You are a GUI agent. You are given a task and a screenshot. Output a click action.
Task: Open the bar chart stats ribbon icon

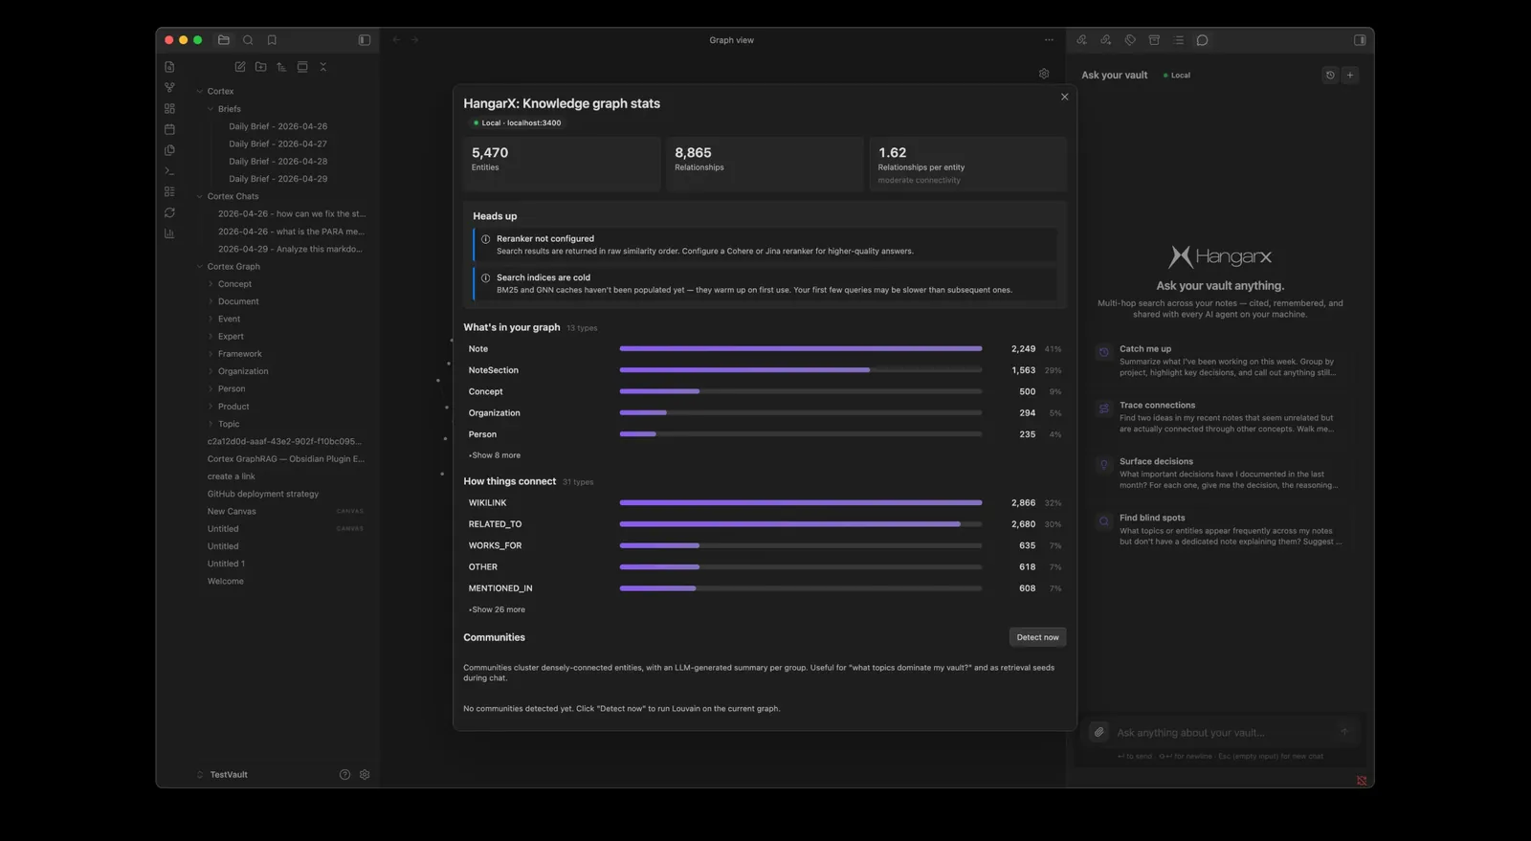coord(169,233)
